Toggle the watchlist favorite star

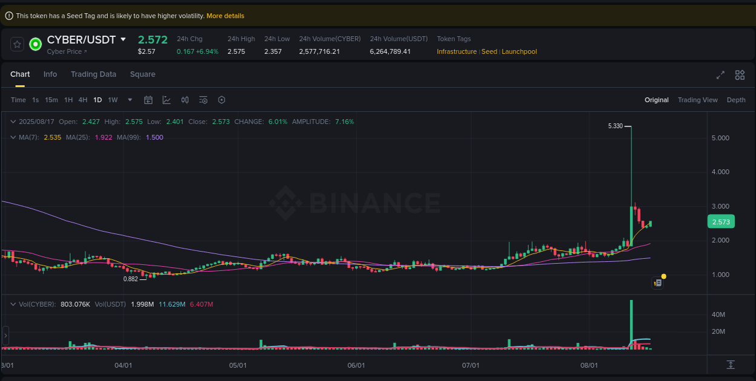(x=16, y=44)
